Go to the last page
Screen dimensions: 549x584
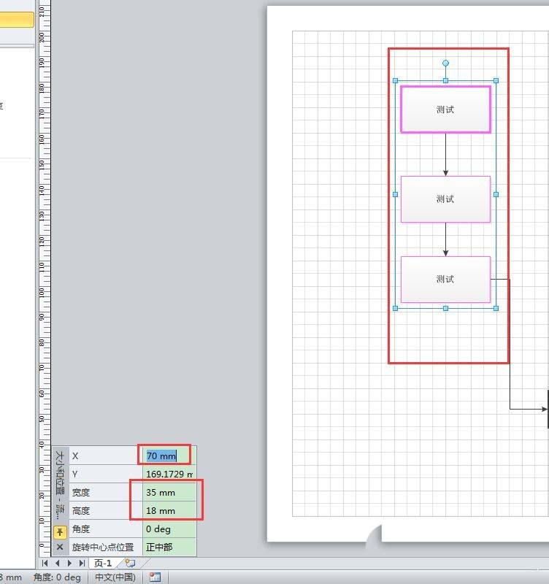82,563
